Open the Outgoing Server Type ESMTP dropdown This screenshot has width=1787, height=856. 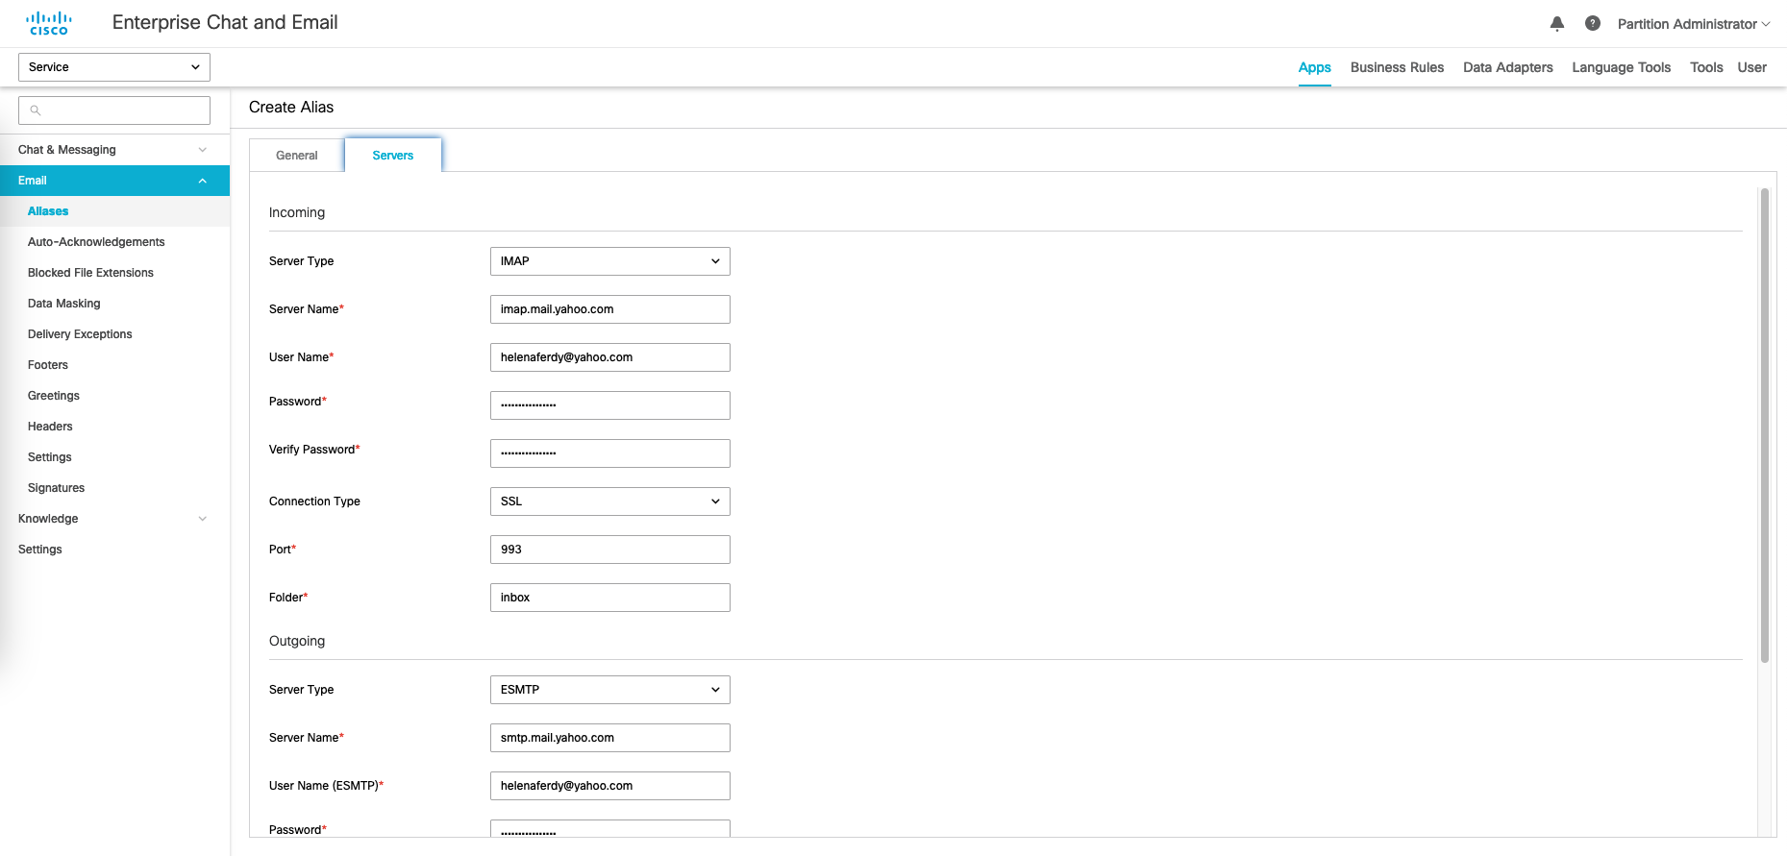pyautogui.click(x=609, y=690)
